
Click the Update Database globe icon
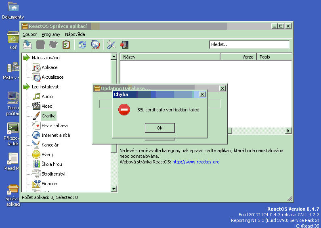pyautogui.click(x=95, y=45)
